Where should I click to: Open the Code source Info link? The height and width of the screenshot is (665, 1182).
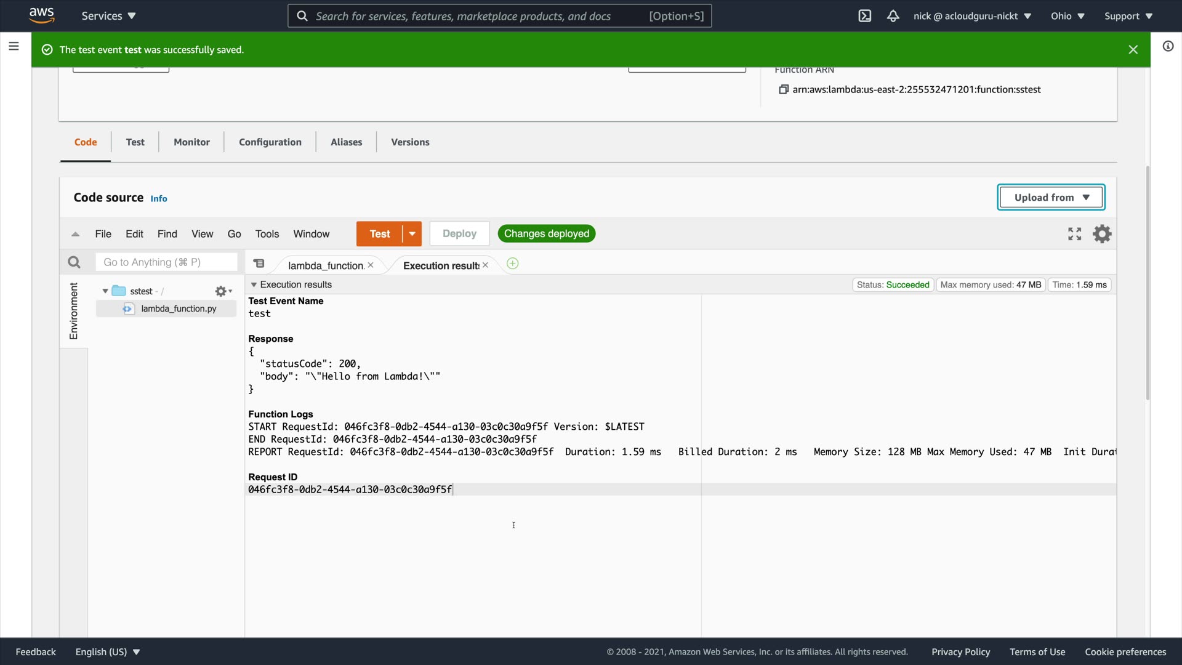pos(158,199)
